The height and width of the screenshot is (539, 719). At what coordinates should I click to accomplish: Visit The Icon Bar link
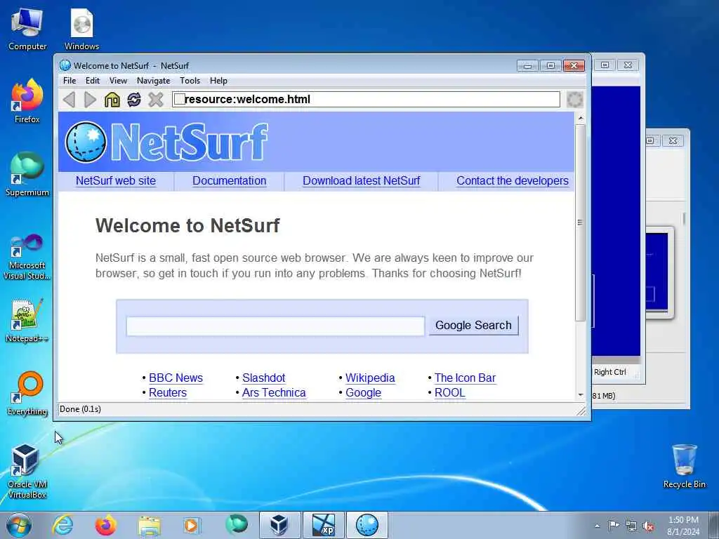[x=465, y=378]
